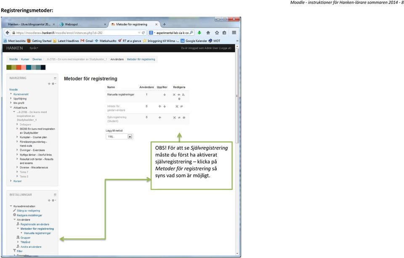Click the Logga ut link
The height and width of the screenshot is (258, 404).
point(225,48)
